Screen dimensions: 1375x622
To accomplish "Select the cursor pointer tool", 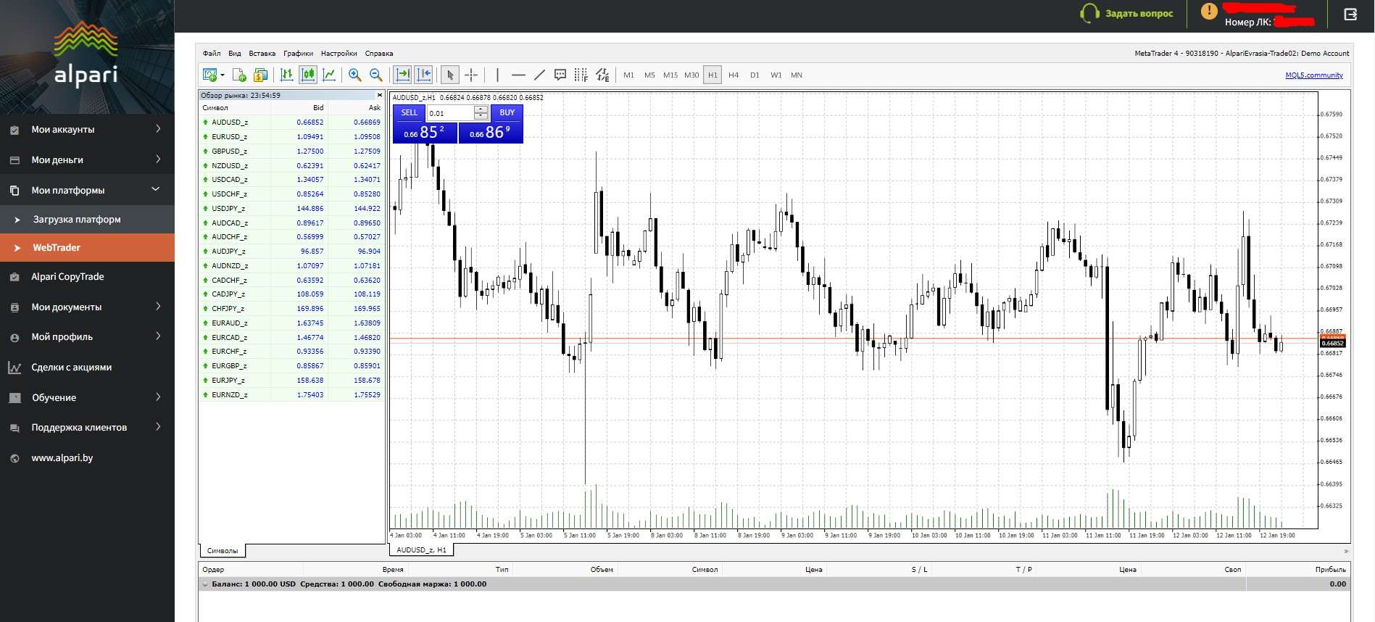I will click(x=450, y=75).
